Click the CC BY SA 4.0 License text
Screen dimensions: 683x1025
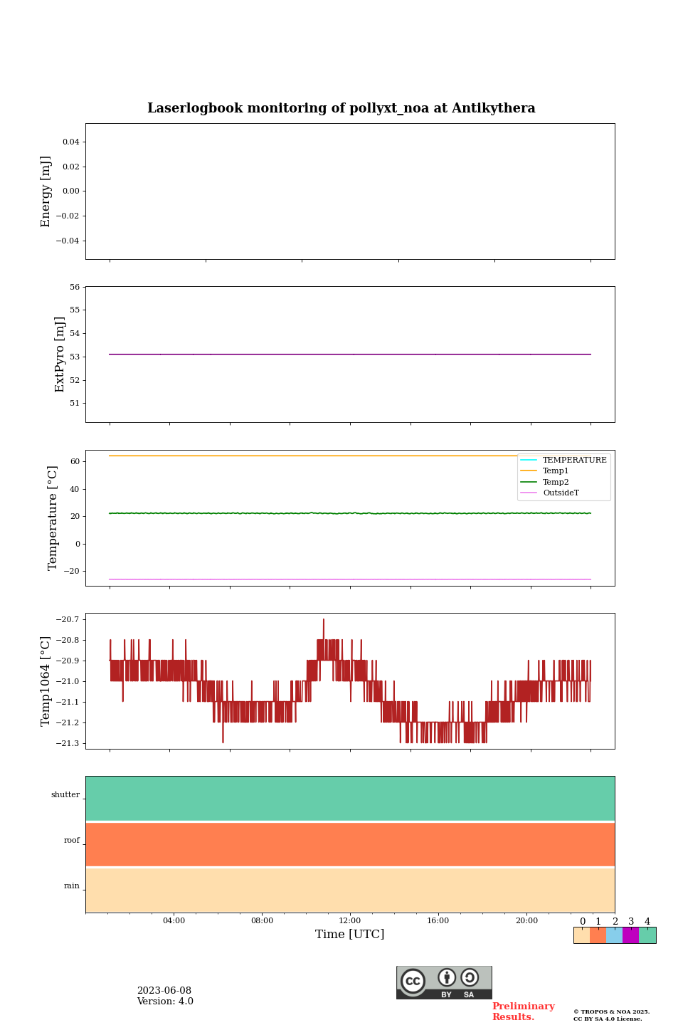pos(608,1019)
